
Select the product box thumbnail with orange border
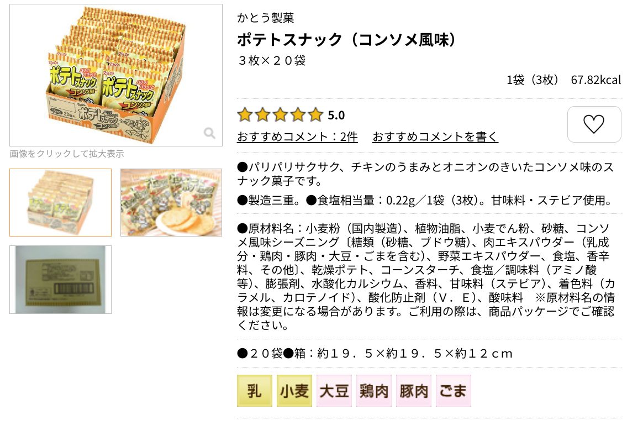60,202
